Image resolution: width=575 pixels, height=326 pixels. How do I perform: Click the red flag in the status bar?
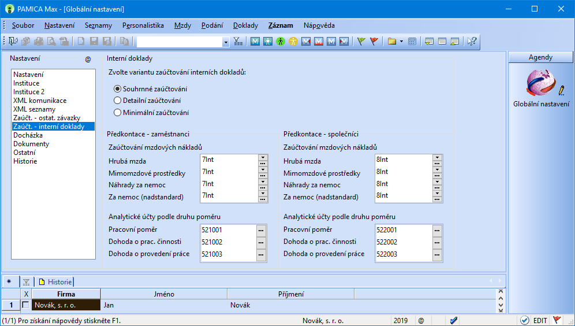tap(557, 320)
